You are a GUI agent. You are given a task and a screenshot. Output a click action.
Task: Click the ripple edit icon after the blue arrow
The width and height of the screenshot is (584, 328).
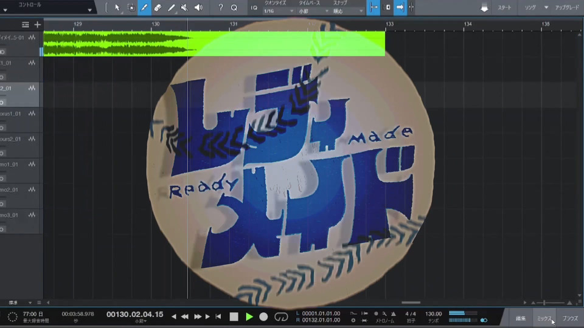[412, 7]
